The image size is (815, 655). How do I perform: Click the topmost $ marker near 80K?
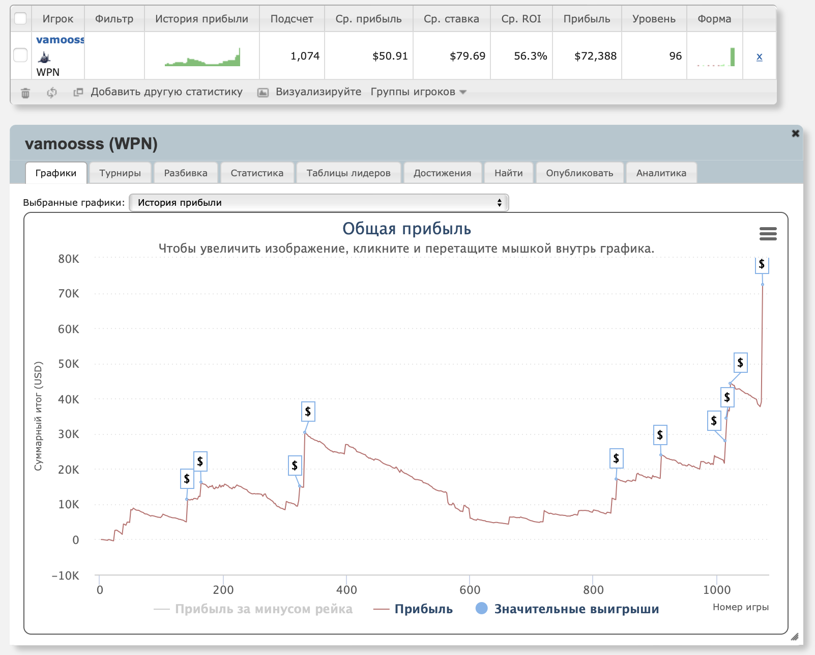[x=762, y=264]
